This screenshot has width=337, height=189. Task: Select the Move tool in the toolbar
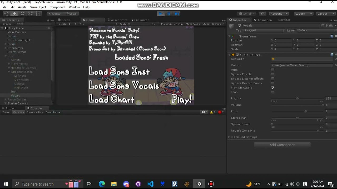(14, 14)
